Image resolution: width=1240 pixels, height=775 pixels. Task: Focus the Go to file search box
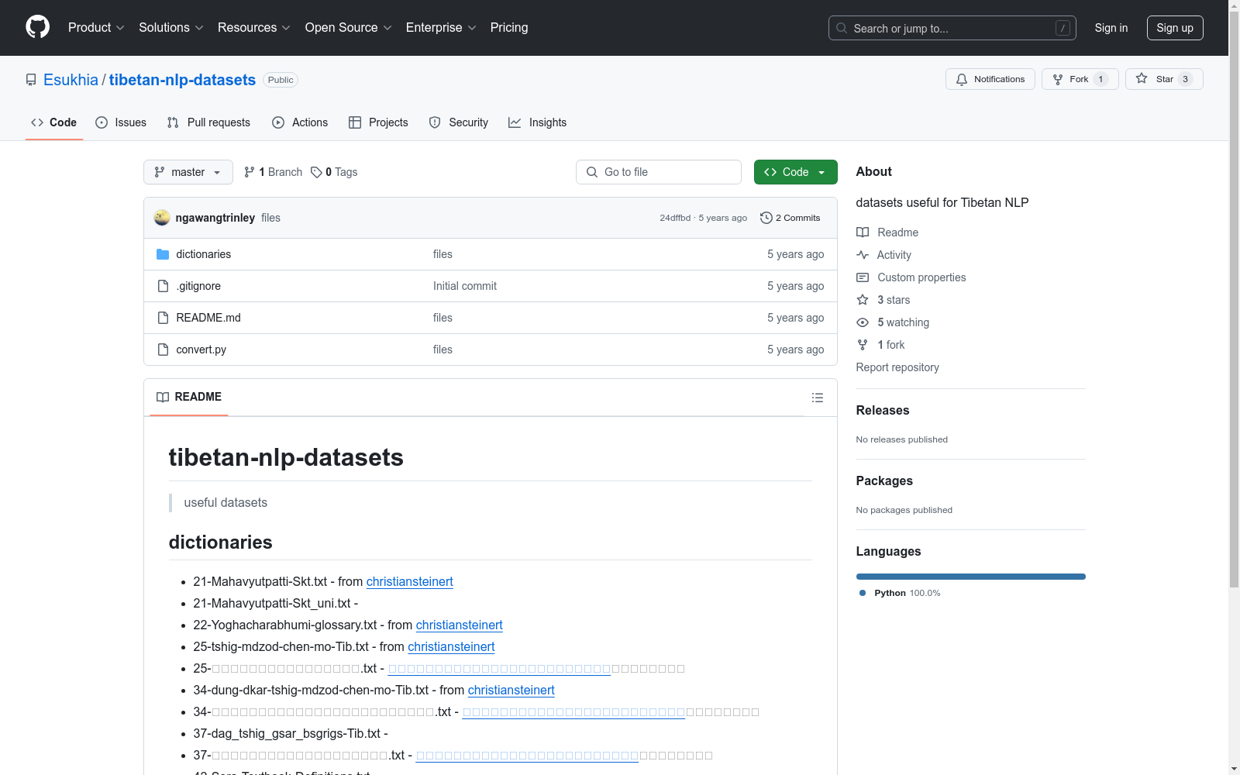659,172
